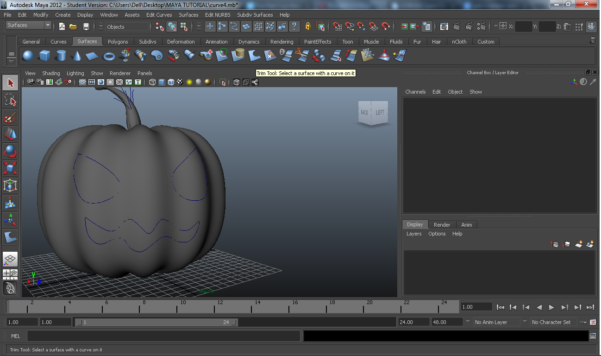Activate the Soft Modification tool
The height and width of the screenshot is (356, 601).
tap(10, 203)
